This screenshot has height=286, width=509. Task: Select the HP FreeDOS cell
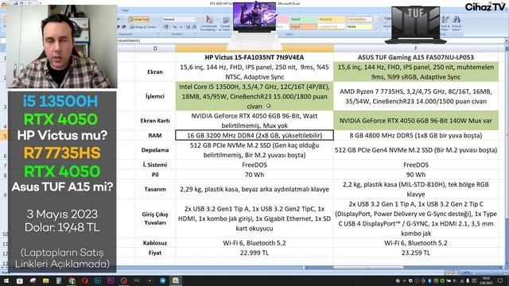click(x=254, y=164)
